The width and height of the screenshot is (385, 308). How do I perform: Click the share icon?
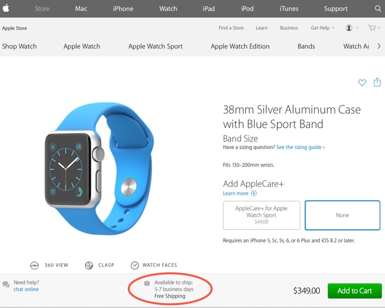point(377,82)
